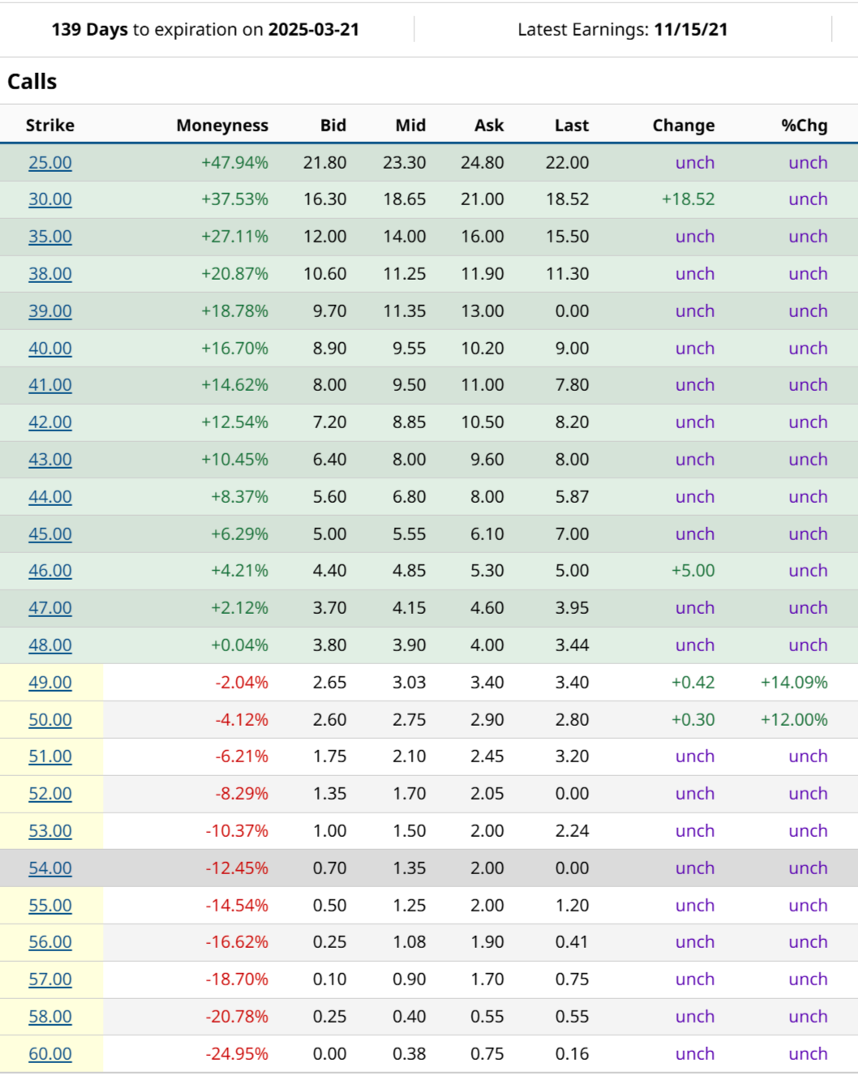
Task: Click the 0.41 last price
Action: (x=572, y=942)
